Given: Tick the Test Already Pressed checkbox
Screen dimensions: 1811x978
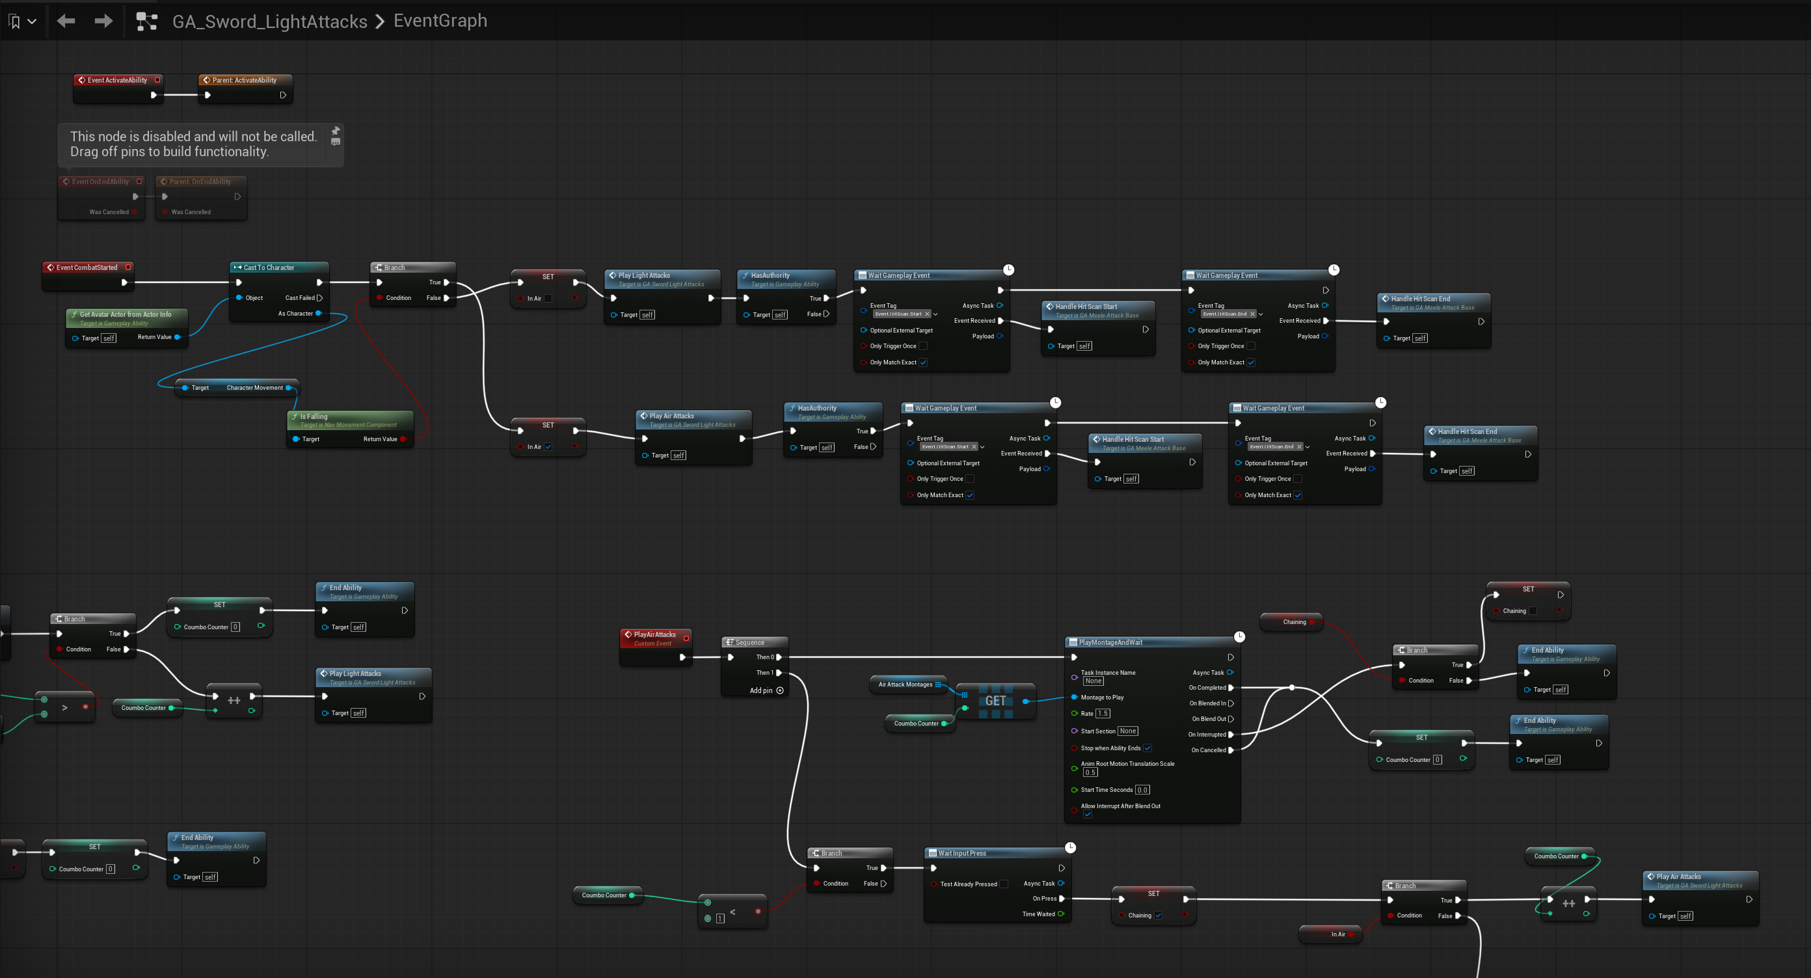Looking at the screenshot, I should (x=1004, y=884).
